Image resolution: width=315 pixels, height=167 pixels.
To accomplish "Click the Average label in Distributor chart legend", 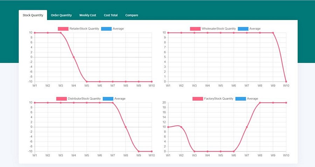I will click(120, 99).
